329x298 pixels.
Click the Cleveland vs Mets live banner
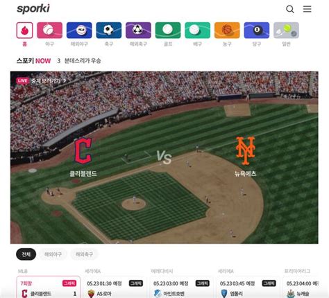pos(164,157)
